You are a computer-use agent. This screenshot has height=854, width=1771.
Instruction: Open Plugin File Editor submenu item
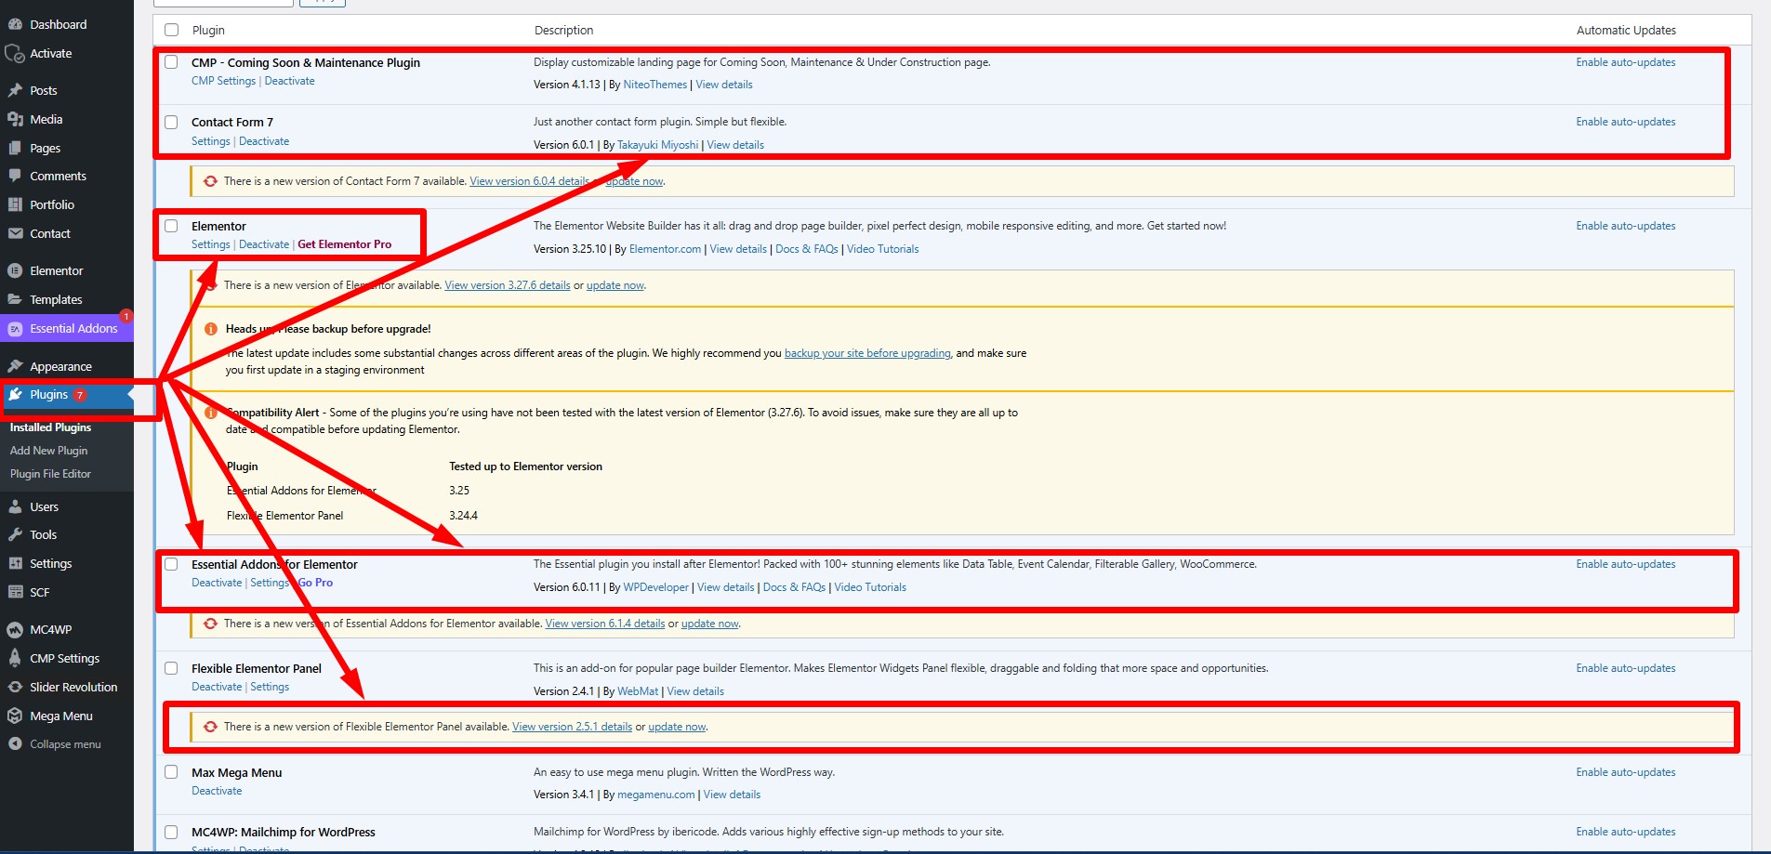[x=50, y=474]
